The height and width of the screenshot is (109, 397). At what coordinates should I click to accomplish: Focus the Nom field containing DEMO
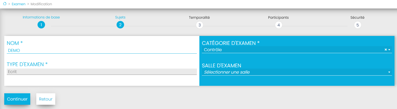102,50
